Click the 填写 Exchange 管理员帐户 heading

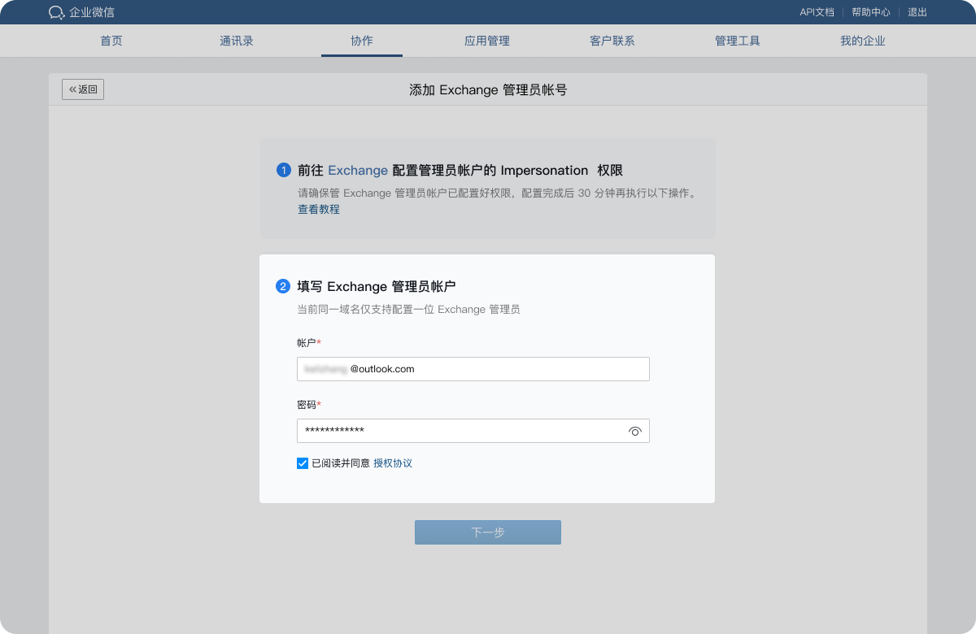(377, 286)
